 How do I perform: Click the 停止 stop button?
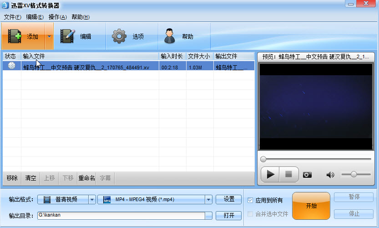[x=354, y=214]
